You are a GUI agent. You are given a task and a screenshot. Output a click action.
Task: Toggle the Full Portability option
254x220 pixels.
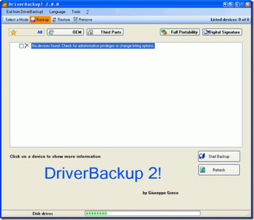(x=180, y=32)
